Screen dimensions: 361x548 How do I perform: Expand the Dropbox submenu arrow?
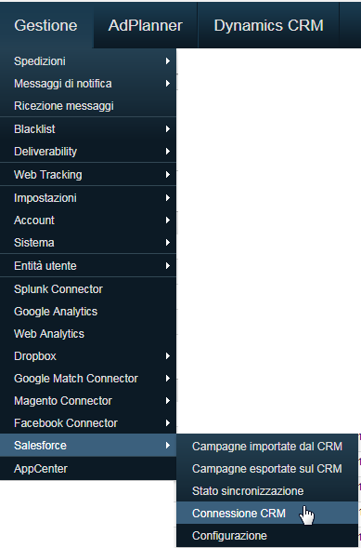(168, 356)
